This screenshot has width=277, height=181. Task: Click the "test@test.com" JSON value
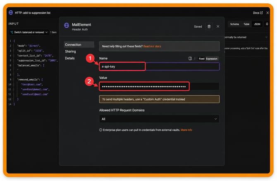click(31, 85)
